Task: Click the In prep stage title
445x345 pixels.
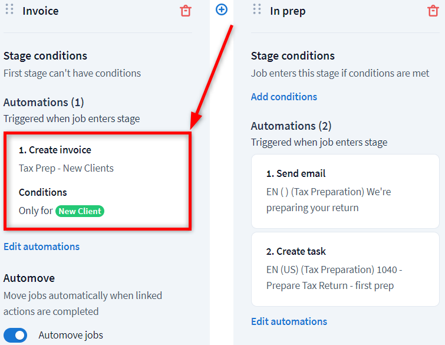Action: click(x=288, y=11)
